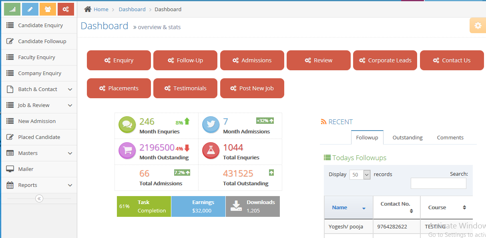Click the Post New Job button
Image resolution: width=486 pixels, height=238 pixels.
pos(252,88)
